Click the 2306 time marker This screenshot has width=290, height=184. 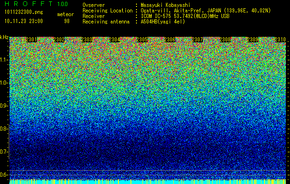pyautogui.click(x=170, y=40)
